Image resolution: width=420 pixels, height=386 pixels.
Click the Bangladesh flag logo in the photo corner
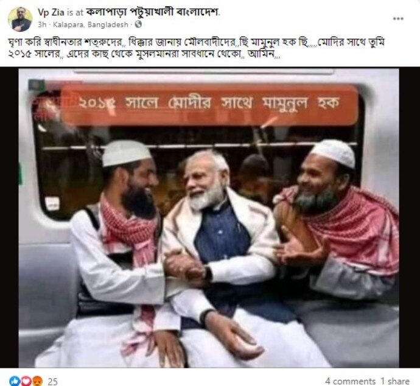(37, 85)
